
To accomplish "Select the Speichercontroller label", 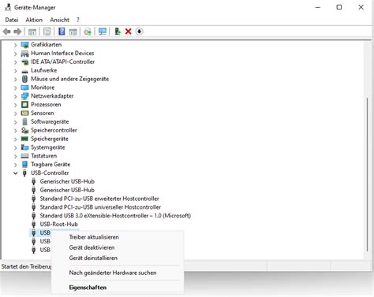I will coord(54,130).
